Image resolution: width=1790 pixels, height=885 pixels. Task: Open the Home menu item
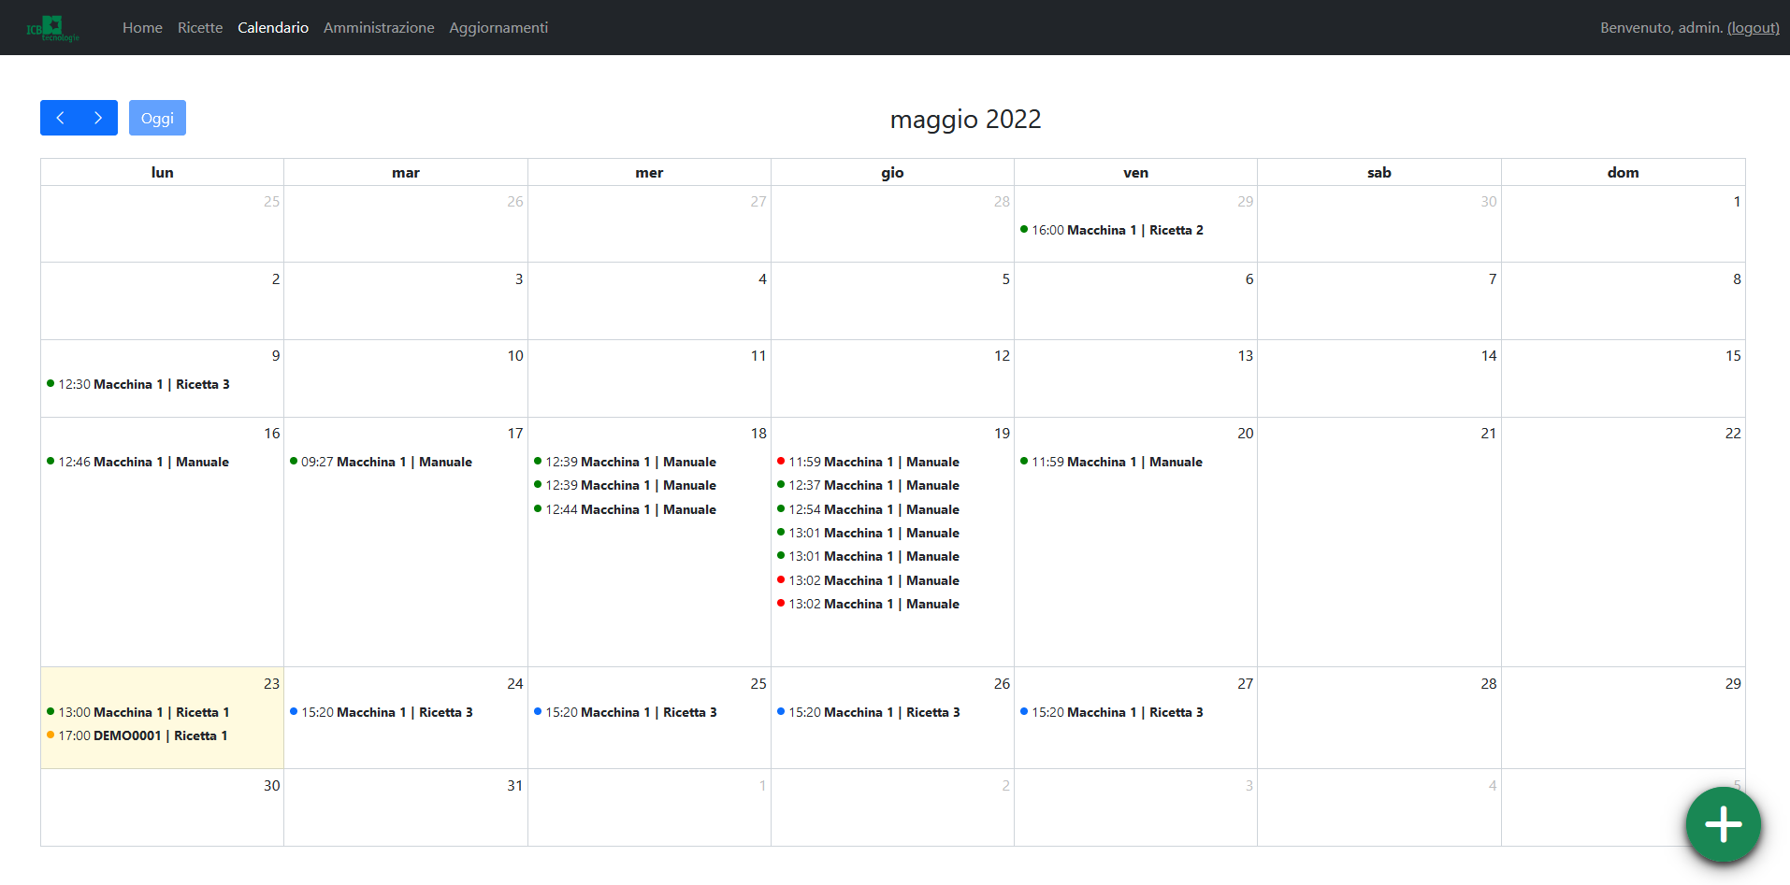(x=142, y=28)
